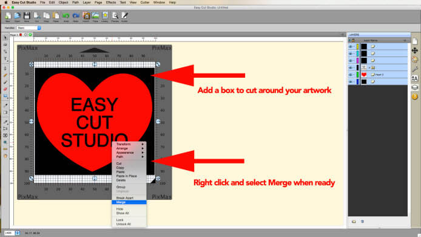Expand the group layer disclosure triangle
Screen dimensions: 421x237
click(x=369, y=67)
